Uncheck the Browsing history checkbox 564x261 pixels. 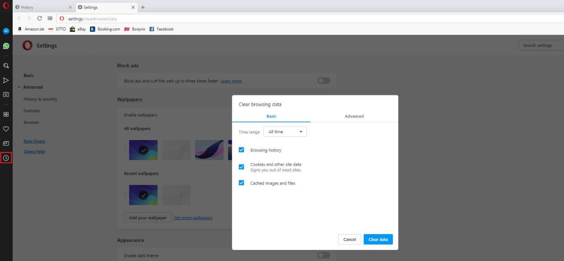click(241, 150)
